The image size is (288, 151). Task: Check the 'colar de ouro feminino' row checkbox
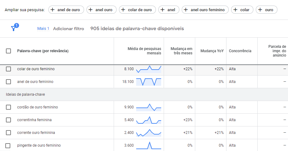[8, 69]
